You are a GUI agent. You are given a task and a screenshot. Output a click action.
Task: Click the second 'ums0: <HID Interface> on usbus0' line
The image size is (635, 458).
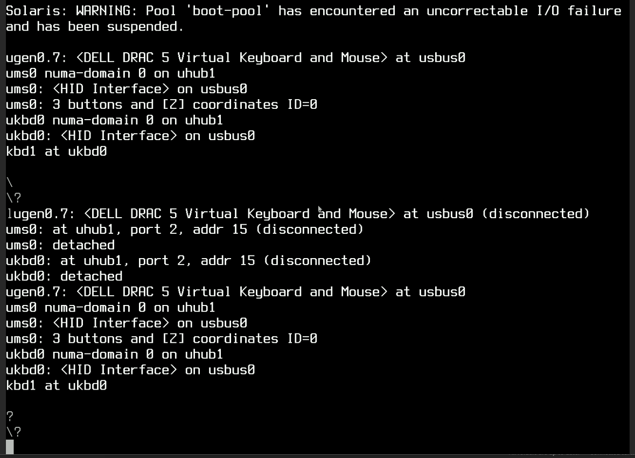(127, 323)
